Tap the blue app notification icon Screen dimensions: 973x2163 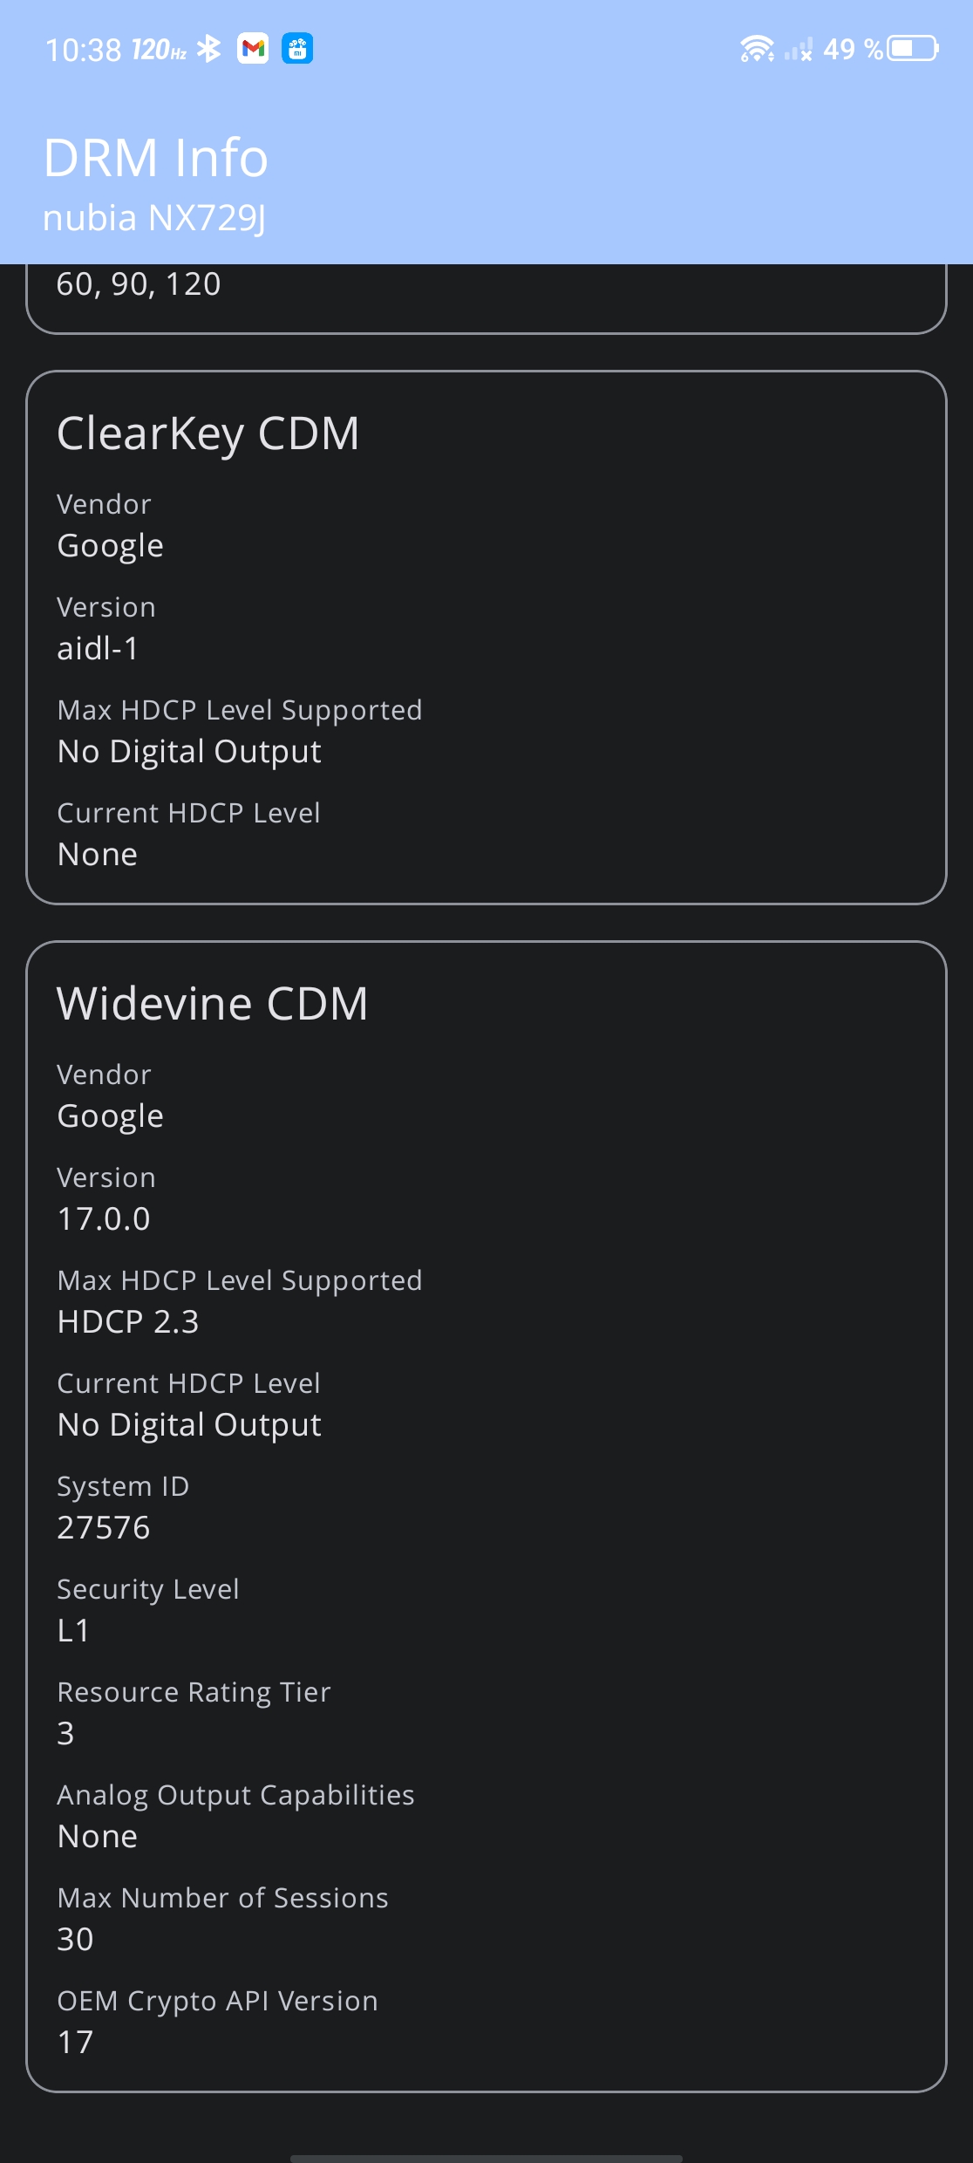tap(297, 49)
